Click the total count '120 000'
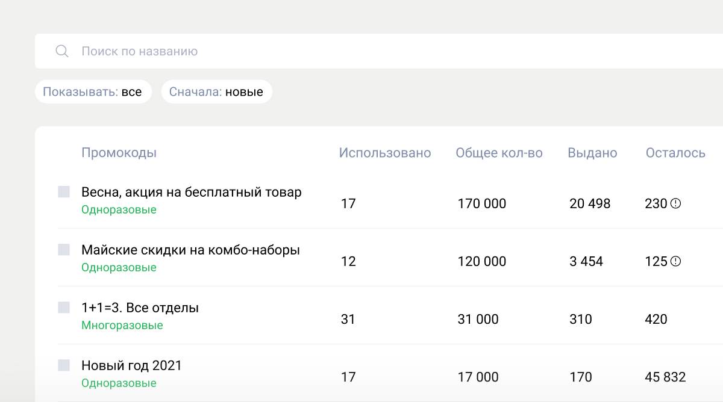Image resolution: width=723 pixels, height=402 pixels. (x=482, y=261)
